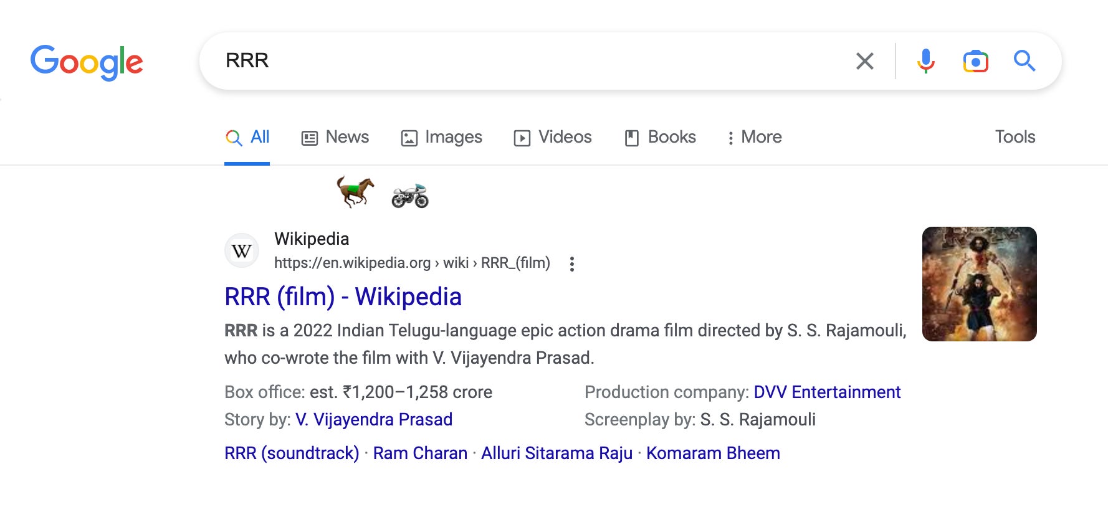This screenshot has width=1108, height=517.
Task: Open the RRR (film) - Wikipedia result
Action: (x=343, y=297)
